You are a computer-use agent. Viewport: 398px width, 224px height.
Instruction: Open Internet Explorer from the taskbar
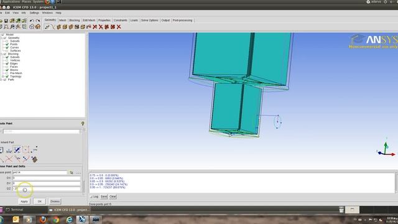click(69, 220)
